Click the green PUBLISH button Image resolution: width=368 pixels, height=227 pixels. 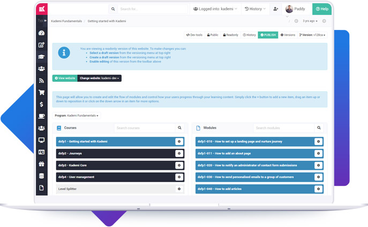point(268,35)
